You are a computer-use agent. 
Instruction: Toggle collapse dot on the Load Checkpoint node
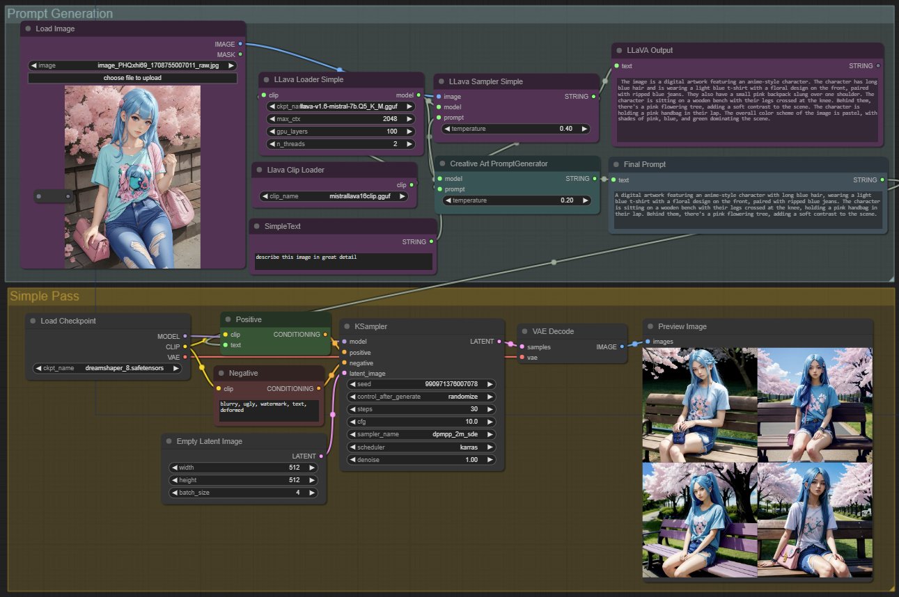tap(33, 321)
